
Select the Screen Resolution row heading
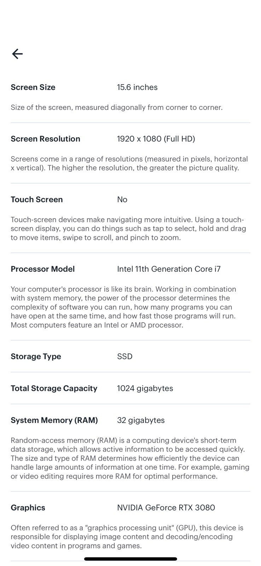point(45,139)
